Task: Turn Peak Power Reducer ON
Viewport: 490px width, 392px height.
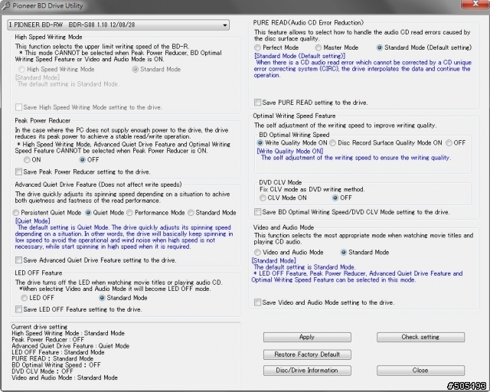Action: point(27,160)
